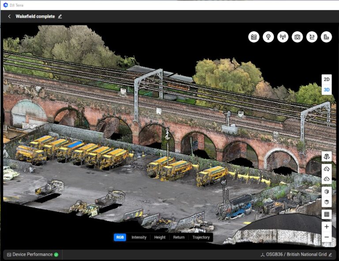Click the camera photo icon
Viewport: 339px width, 261px height.
(297, 37)
